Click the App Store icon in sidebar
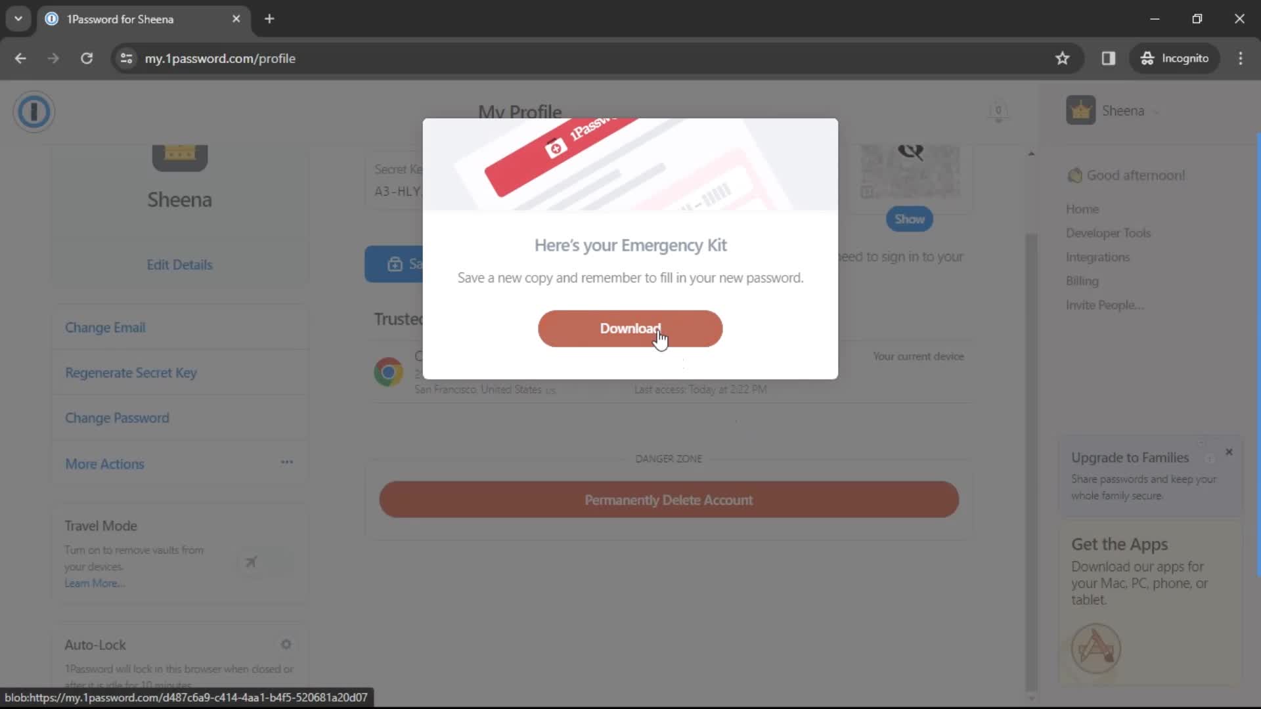This screenshot has height=709, width=1261. [x=1096, y=647]
